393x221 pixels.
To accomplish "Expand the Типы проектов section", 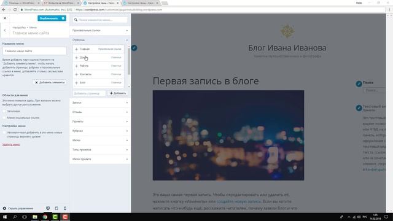I will [100, 150].
